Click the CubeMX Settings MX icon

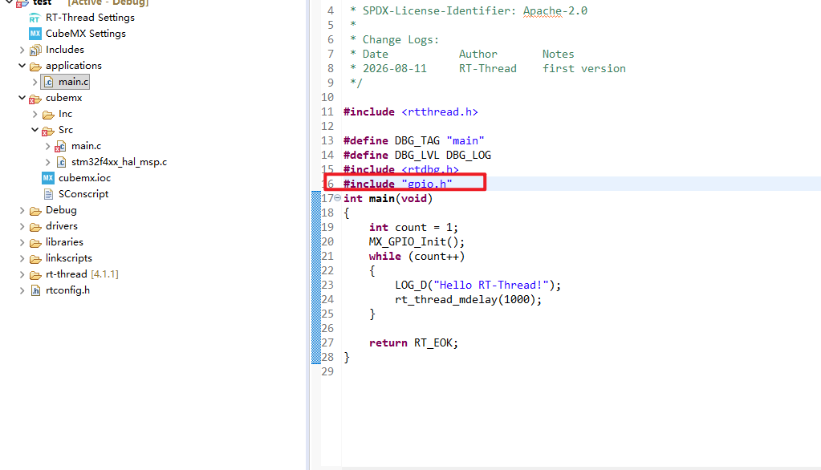click(35, 34)
